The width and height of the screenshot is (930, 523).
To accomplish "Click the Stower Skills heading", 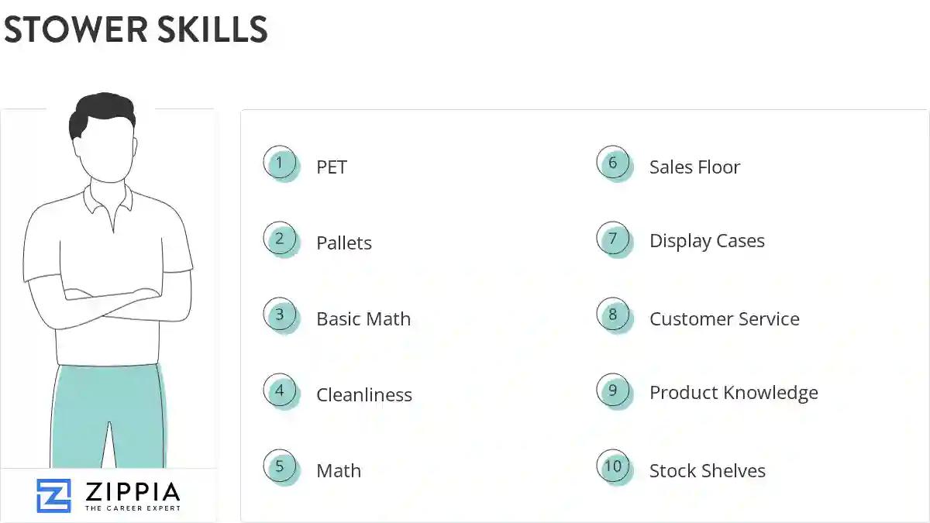I will point(136,29).
